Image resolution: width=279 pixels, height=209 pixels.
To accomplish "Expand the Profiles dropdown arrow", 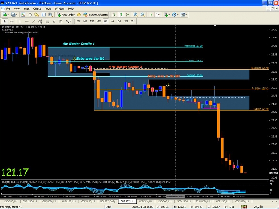I will click(17, 15).
